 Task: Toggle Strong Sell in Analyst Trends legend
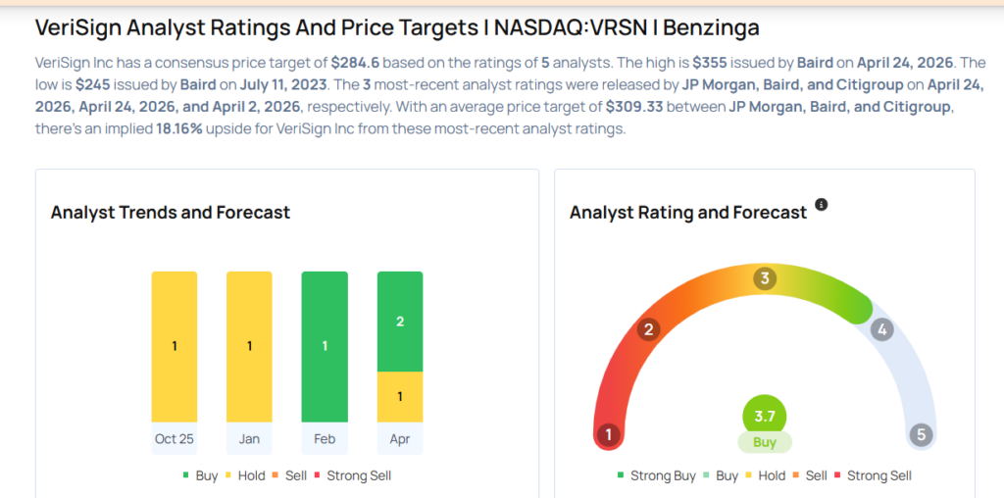(353, 475)
